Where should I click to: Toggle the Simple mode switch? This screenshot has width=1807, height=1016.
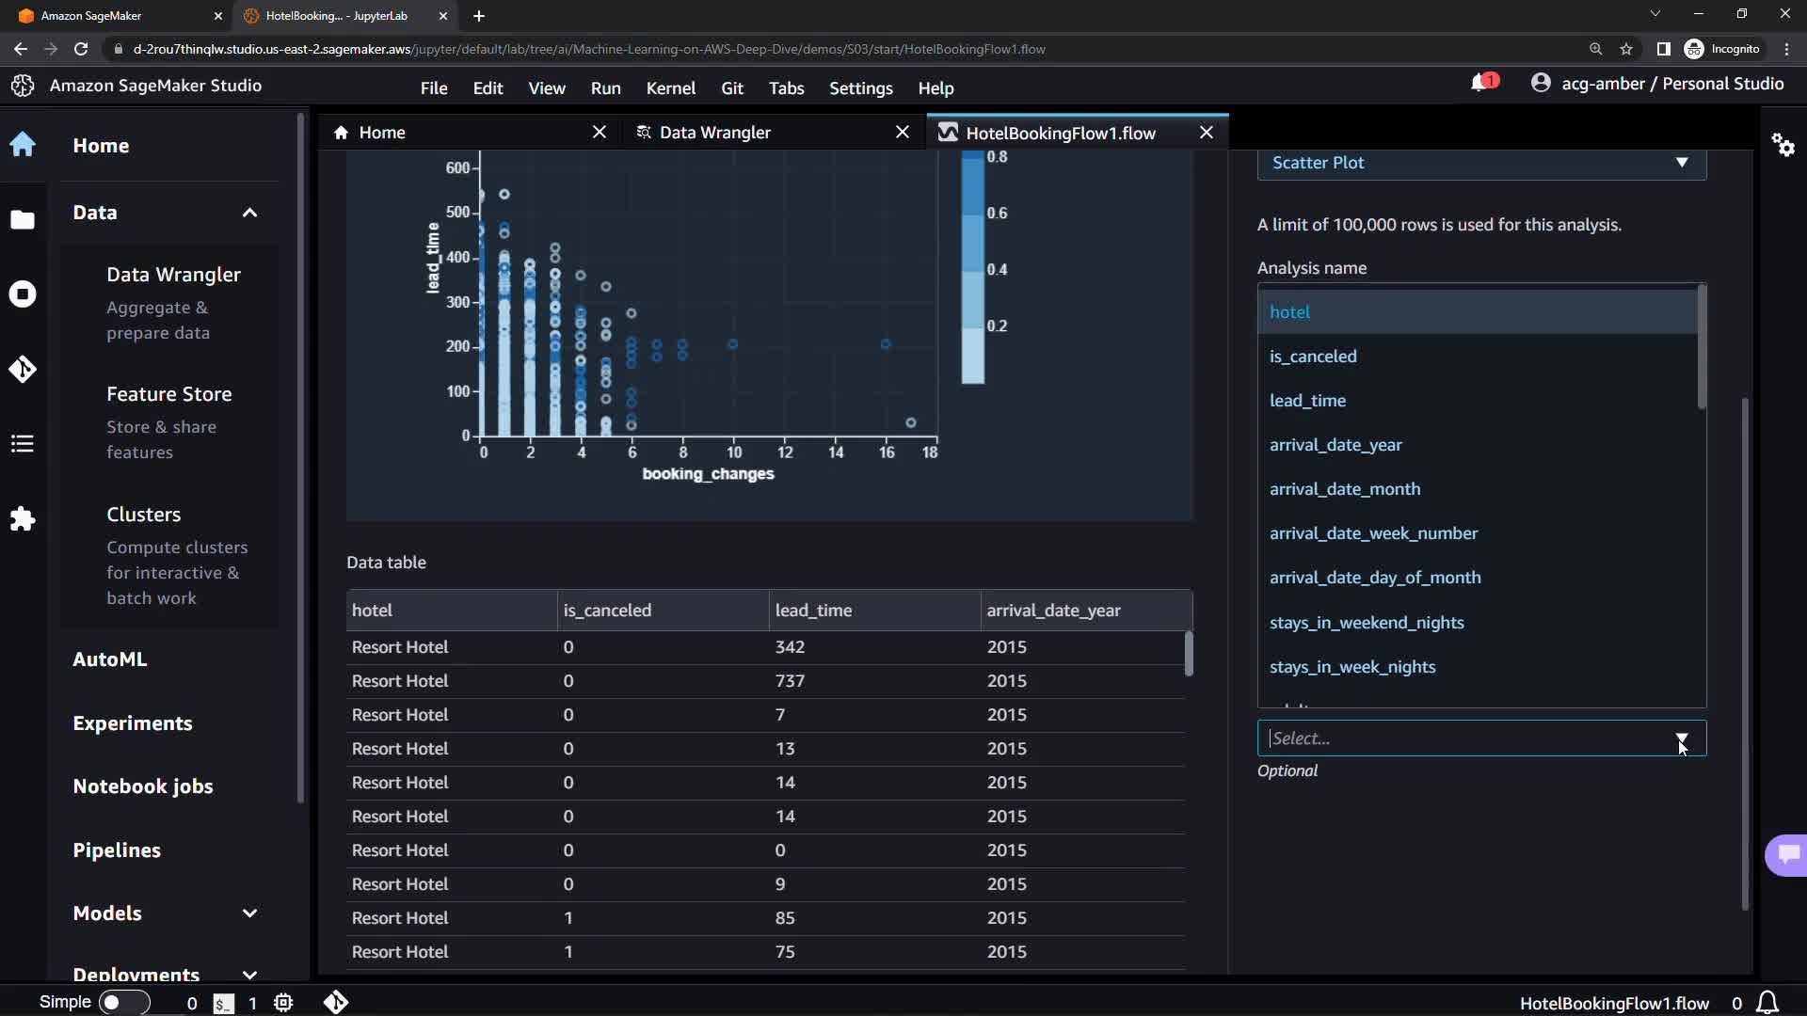pos(123,1002)
